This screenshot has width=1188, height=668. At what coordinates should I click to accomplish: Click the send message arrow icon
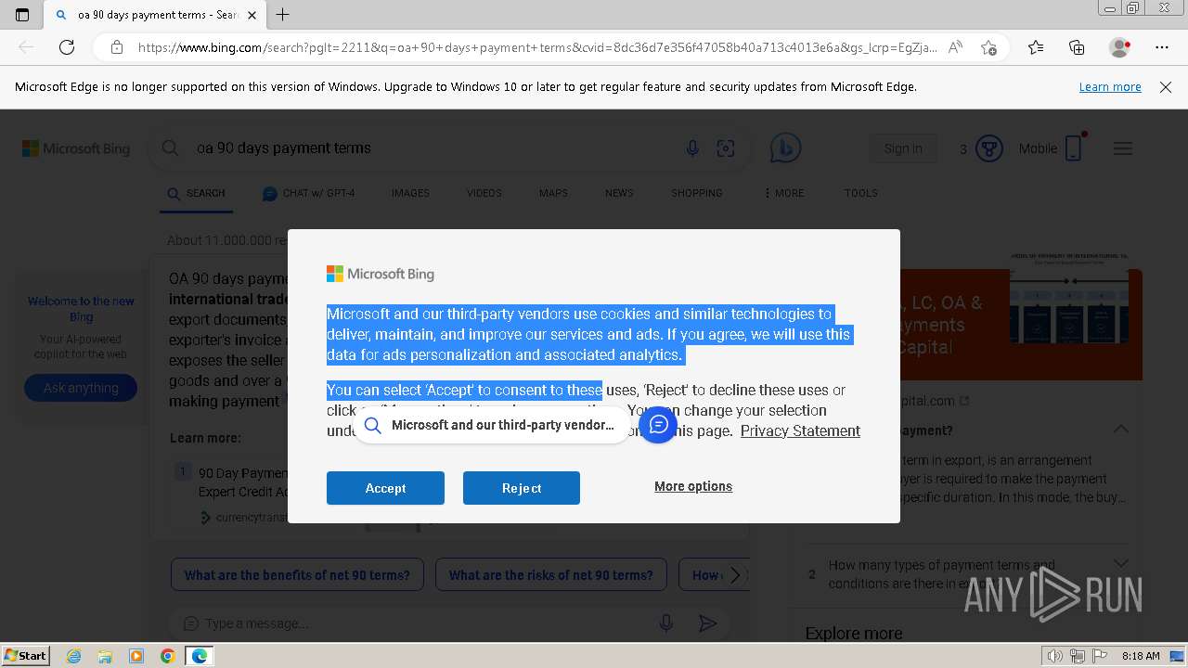[707, 623]
